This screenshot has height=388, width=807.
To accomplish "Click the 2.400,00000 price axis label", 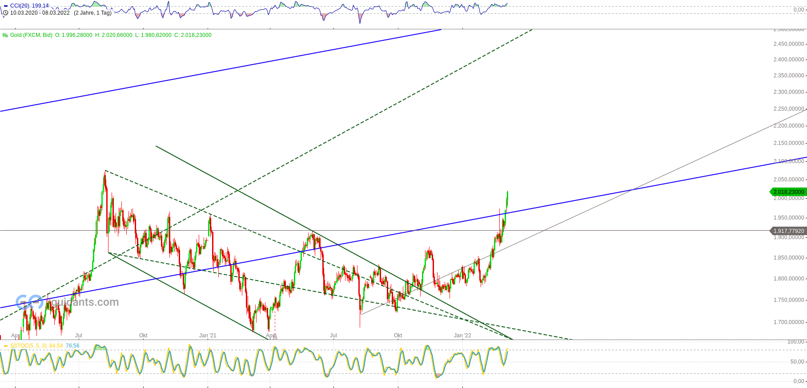I will click(x=789, y=60).
